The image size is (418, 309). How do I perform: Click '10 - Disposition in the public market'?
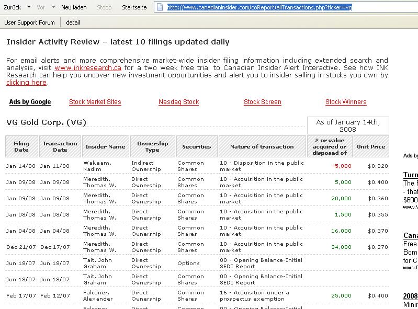coord(262,166)
